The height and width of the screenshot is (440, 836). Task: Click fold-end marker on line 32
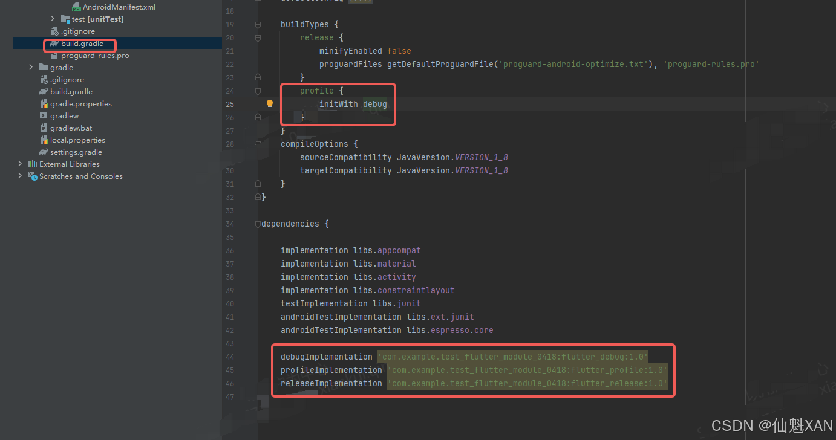click(258, 197)
